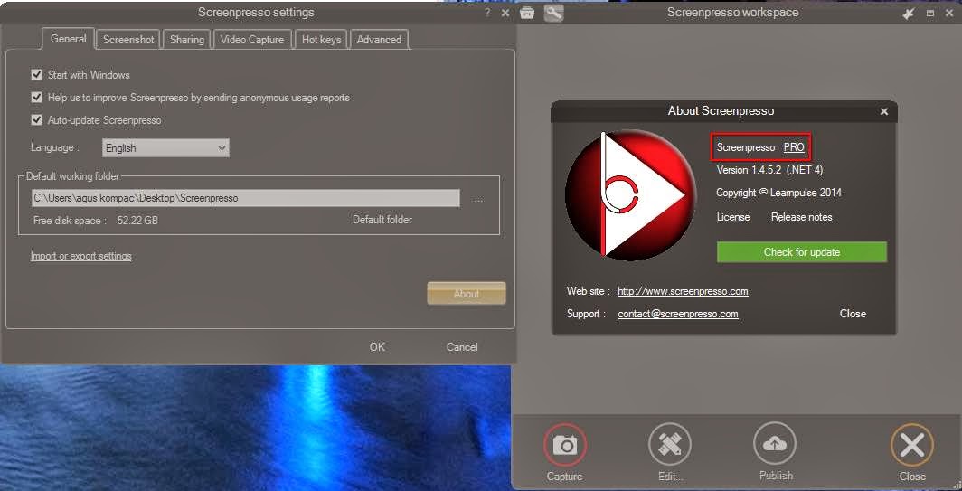962x491 pixels.
Task: Open the Edit tool icon in workspace
Action: [669, 445]
